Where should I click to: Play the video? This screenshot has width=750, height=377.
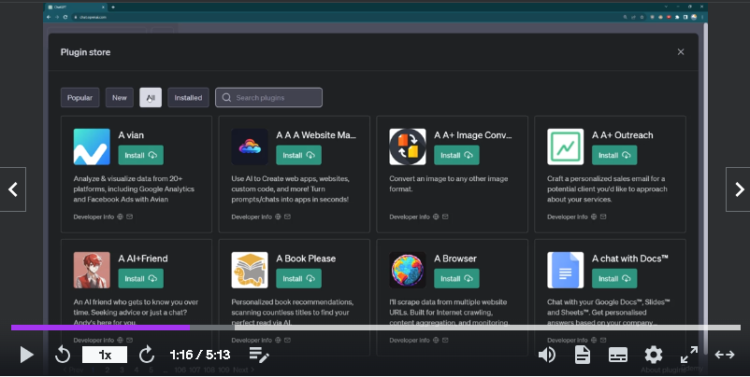pos(27,355)
